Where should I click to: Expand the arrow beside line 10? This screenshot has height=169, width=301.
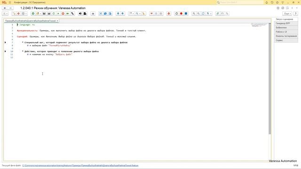point(5,51)
